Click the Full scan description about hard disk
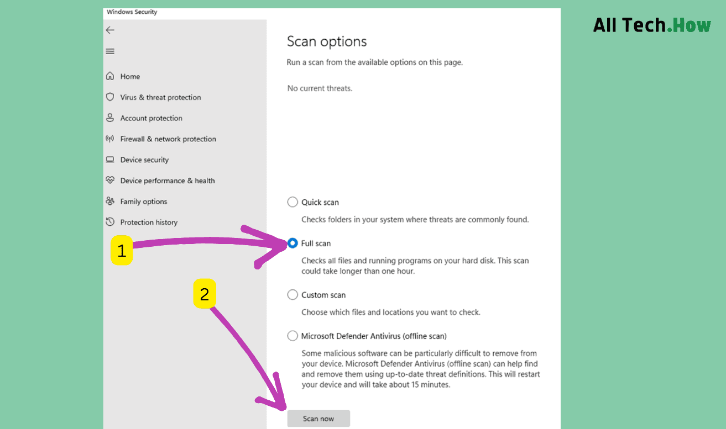 415,266
